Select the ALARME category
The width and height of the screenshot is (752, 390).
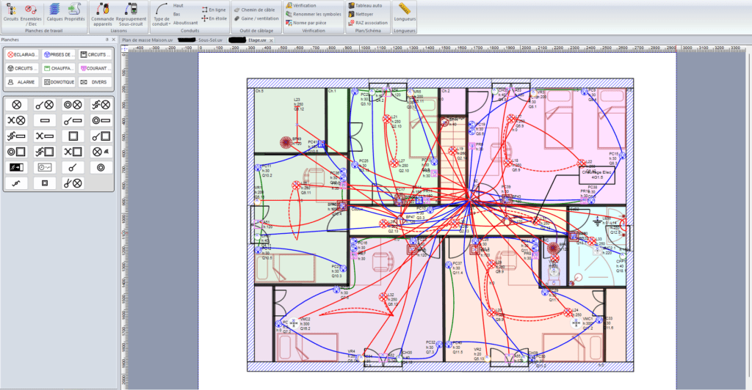pyautogui.click(x=22, y=82)
